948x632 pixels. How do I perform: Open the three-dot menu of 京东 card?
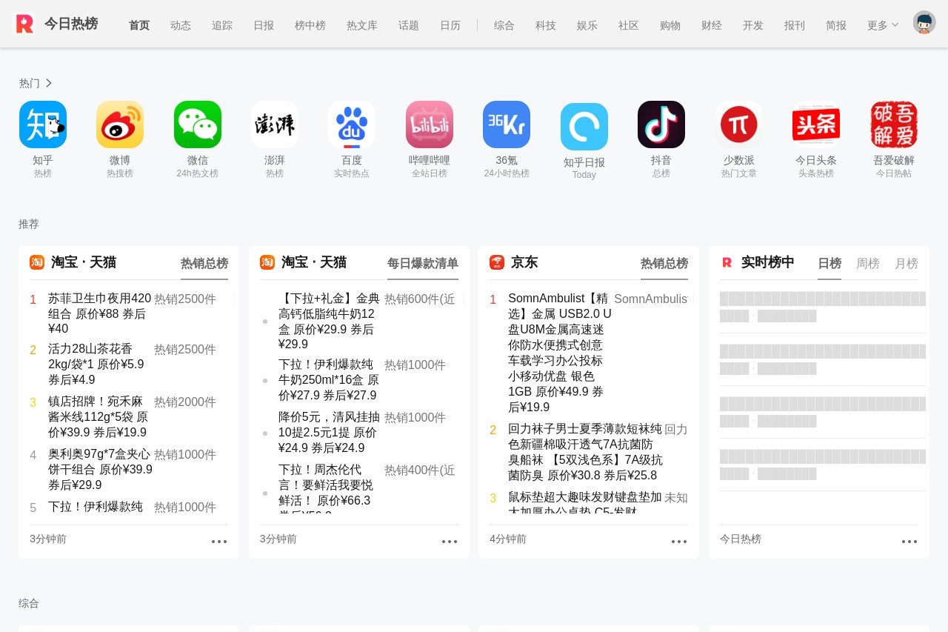click(x=679, y=542)
